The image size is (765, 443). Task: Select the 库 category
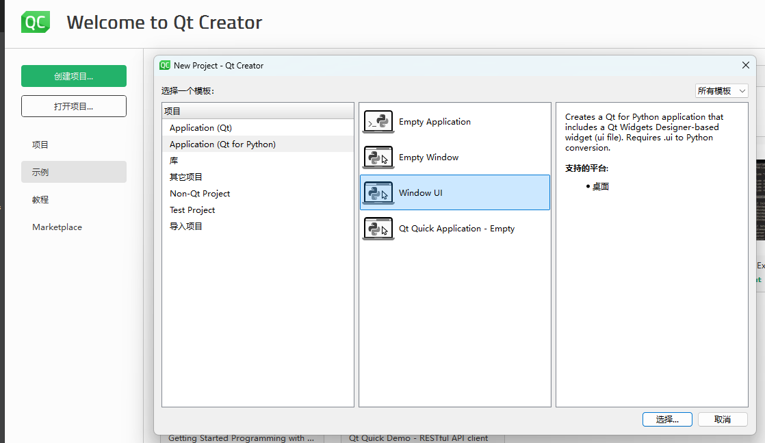tap(257, 161)
